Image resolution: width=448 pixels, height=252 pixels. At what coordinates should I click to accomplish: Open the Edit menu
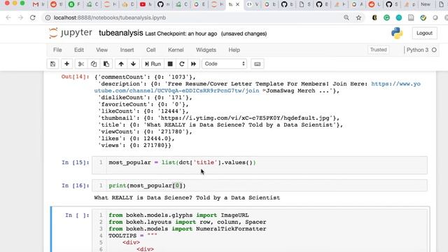79,50
